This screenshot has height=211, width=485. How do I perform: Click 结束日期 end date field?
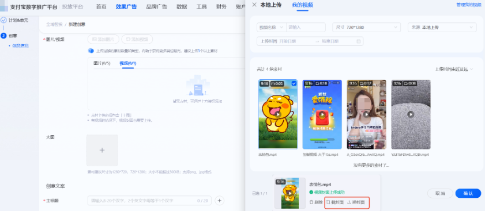point(330,41)
